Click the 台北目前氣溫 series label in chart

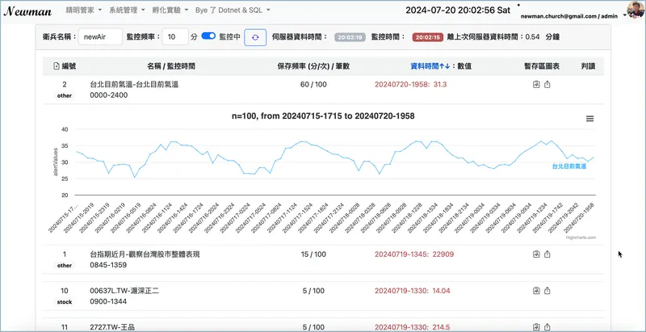[x=569, y=166]
